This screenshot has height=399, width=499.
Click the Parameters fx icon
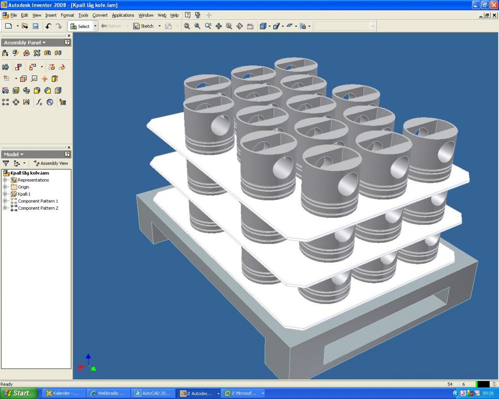point(39,102)
